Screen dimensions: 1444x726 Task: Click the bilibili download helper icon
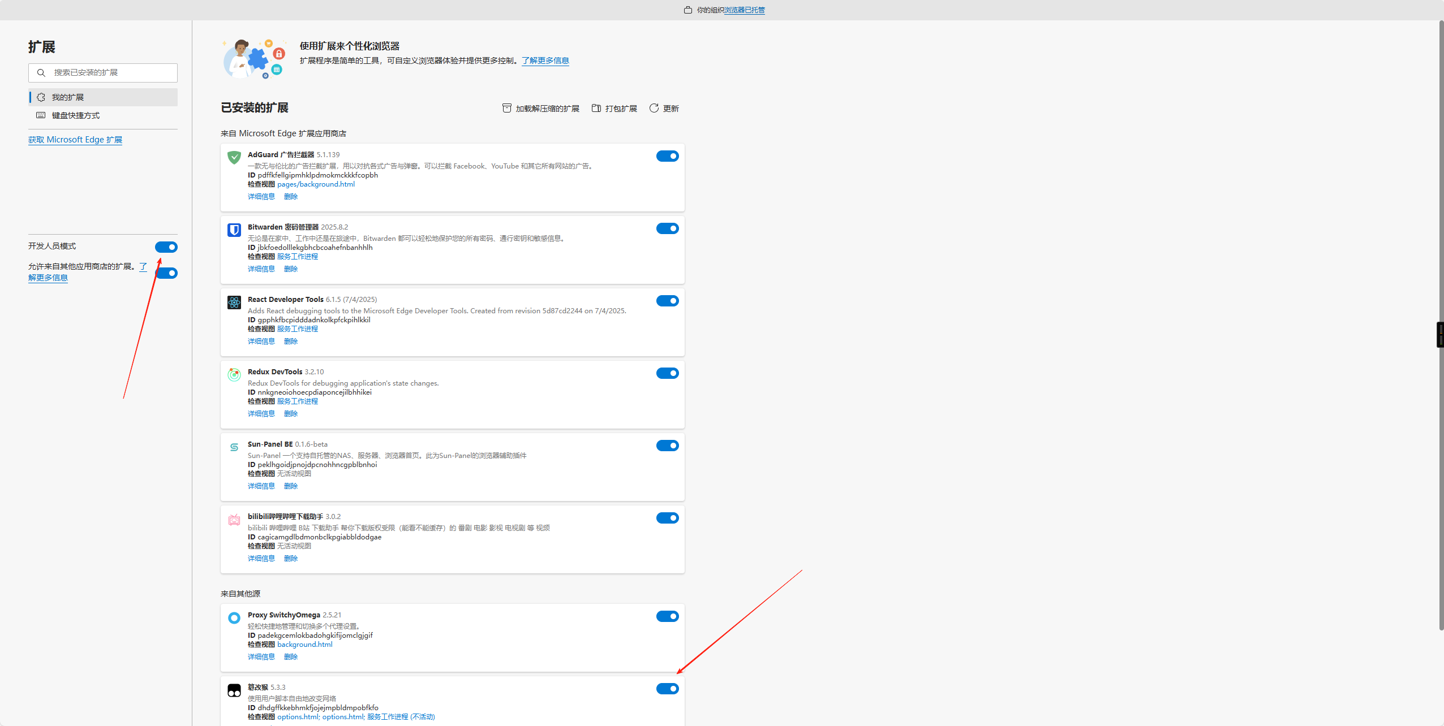click(x=234, y=519)
